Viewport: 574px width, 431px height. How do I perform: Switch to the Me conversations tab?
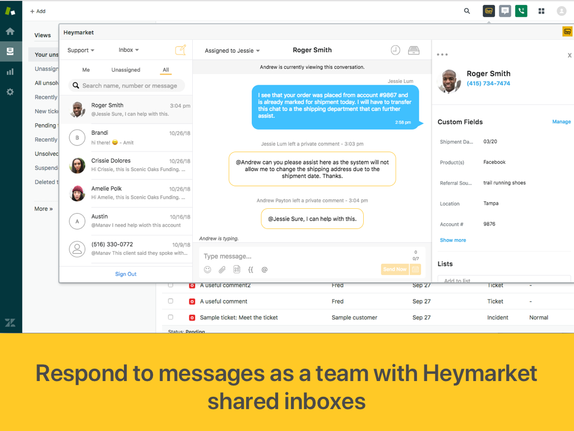tap(86, 70)
